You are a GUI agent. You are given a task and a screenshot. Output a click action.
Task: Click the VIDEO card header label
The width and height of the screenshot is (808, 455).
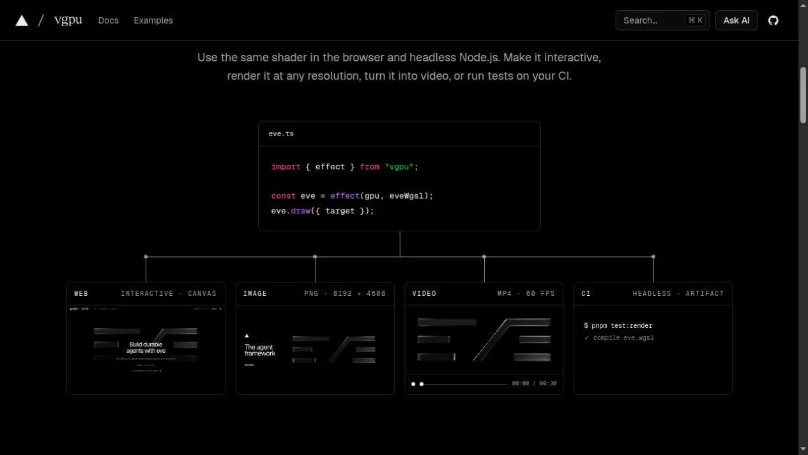coord(424,293)
